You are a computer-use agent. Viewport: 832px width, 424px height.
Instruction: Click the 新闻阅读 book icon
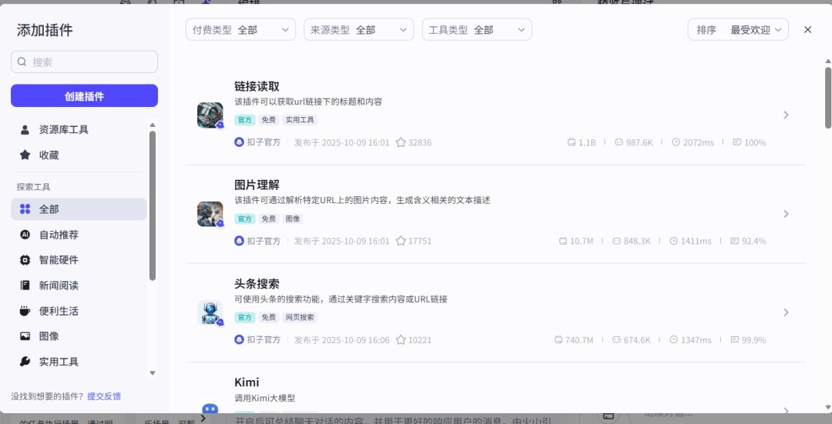click(x=25, y=285)
